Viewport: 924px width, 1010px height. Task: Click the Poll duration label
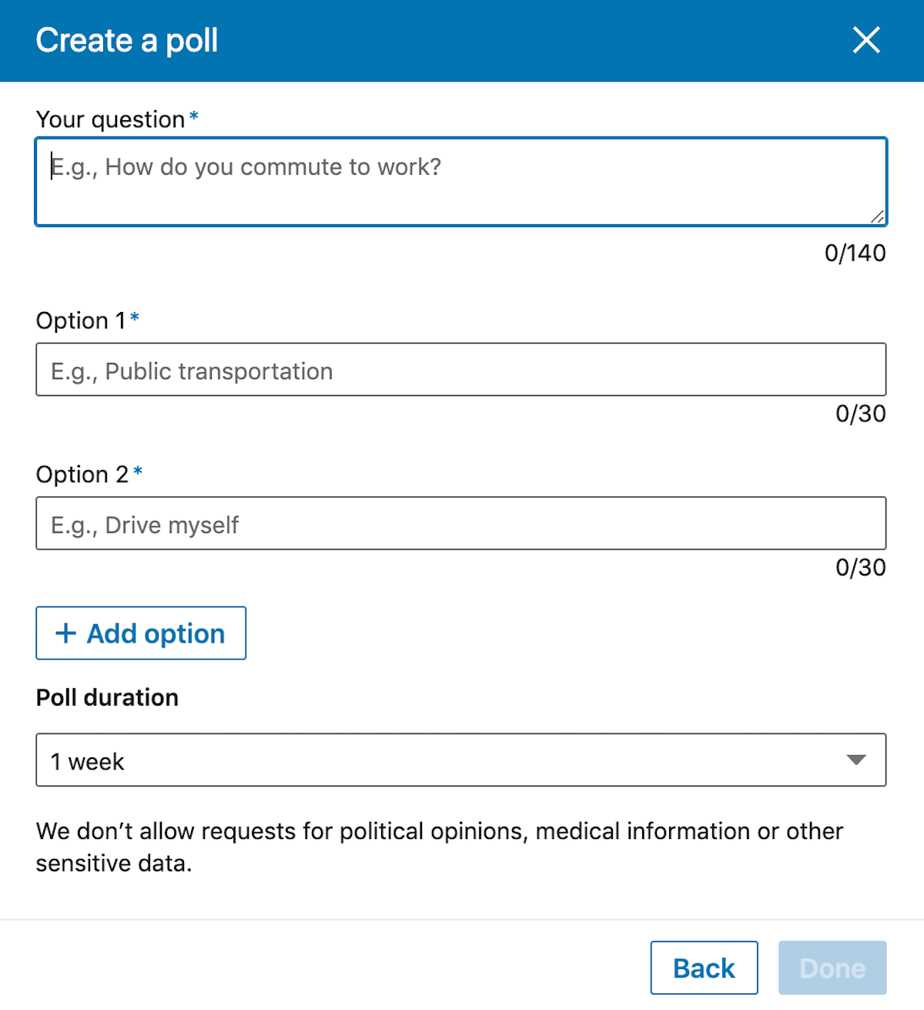[107, 697]
